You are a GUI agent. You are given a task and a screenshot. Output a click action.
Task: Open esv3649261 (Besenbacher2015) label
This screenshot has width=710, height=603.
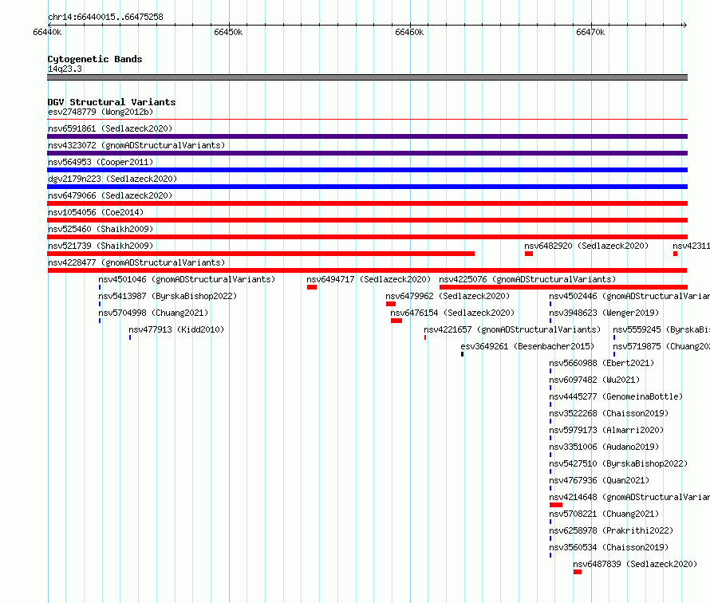pyautogui.click(x=527, y=346)
